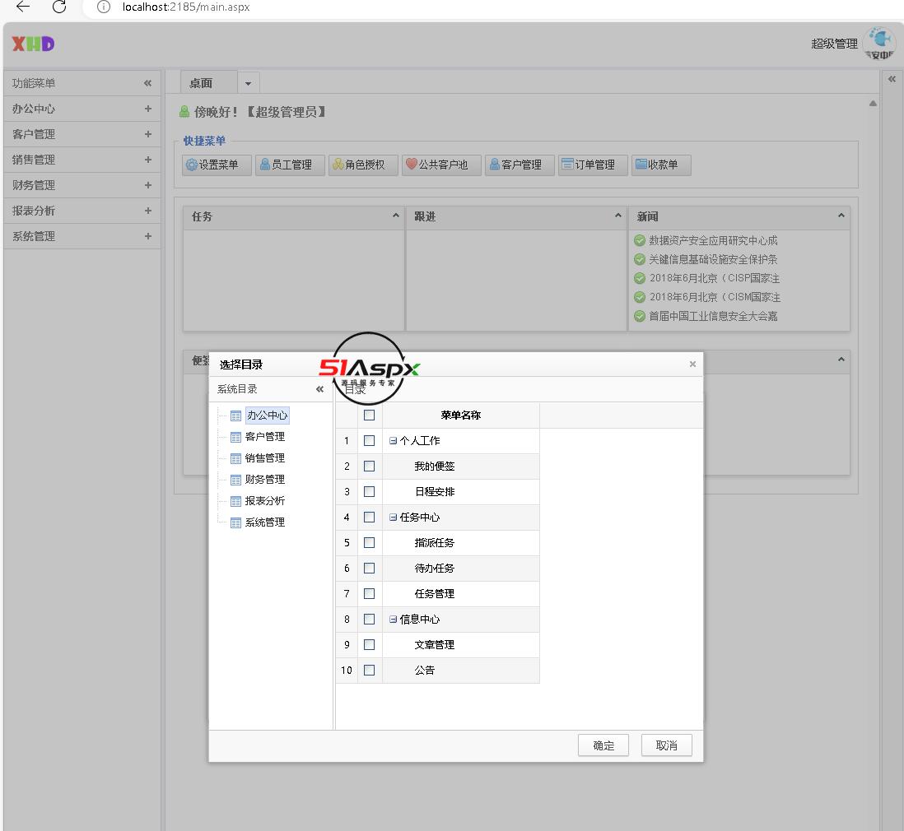Click the table icon beside 系统管理 in tree
This screenshot has height=831, width=904.
[x=235, y=522]
